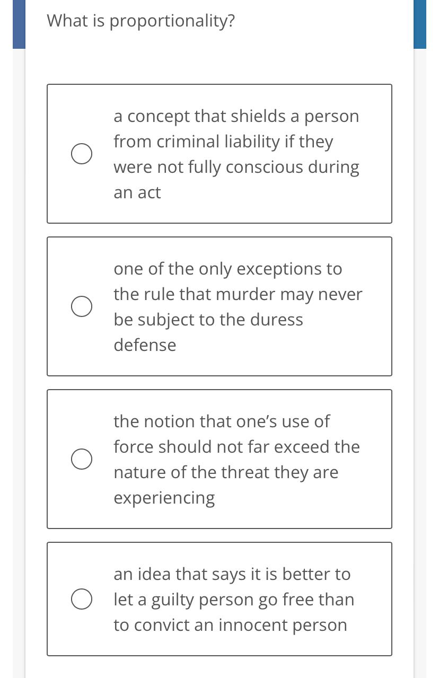Click the word "experiencing" in the third option
The height and width of the screenshot is (678, 439).
tap(164, 497)
